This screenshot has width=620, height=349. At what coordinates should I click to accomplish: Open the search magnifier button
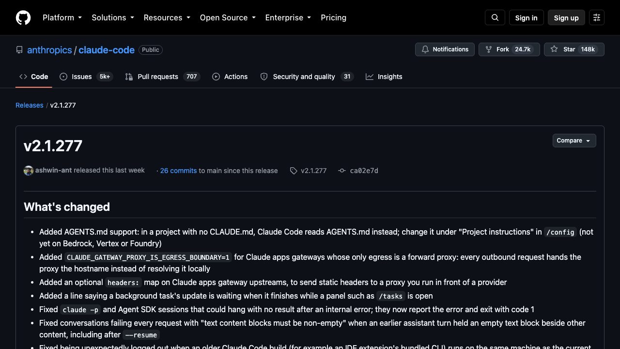click(495, 17)
